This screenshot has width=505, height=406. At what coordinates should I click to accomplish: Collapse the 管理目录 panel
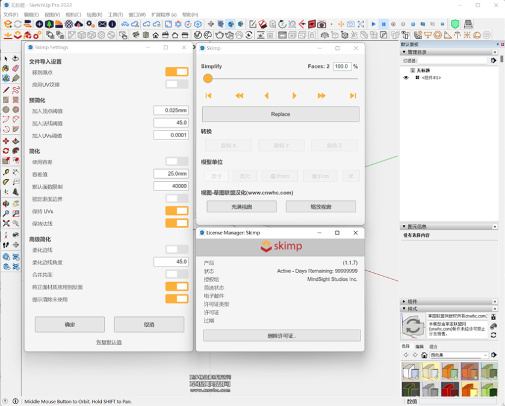[404, 52]
